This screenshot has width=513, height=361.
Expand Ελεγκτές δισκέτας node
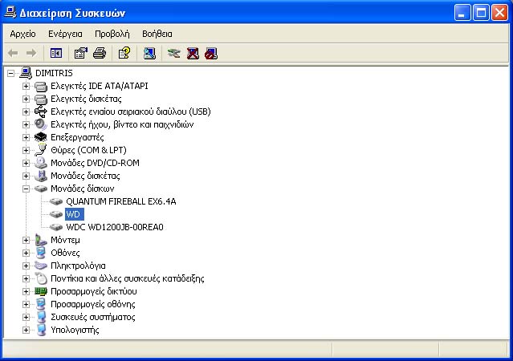pos(26,99)
